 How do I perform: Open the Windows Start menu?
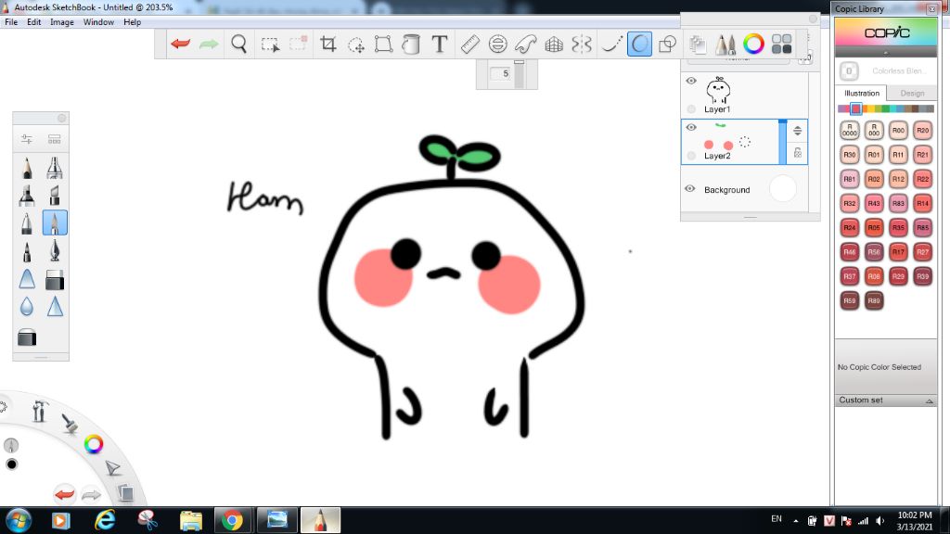point(19,520)
